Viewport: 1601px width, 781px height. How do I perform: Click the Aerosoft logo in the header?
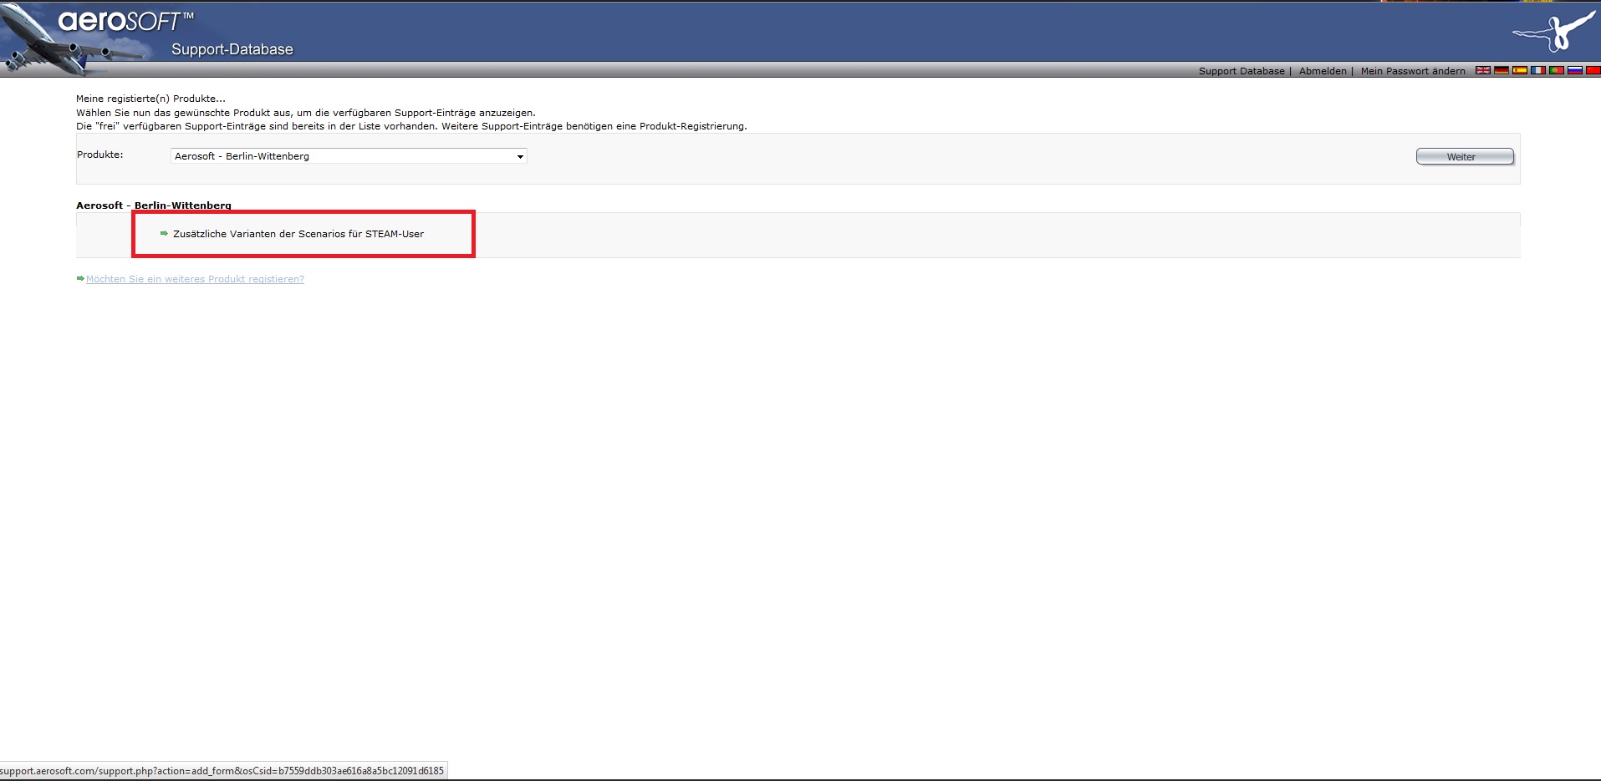point(125,21)
